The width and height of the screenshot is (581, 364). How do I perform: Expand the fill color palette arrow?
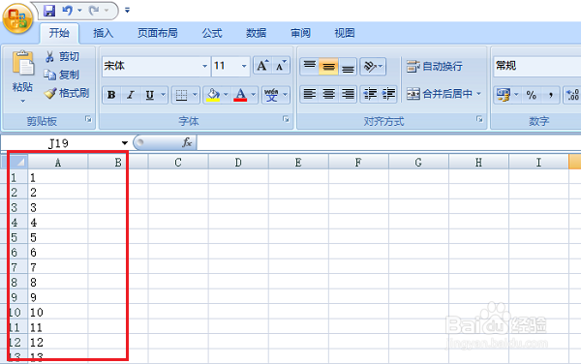(x=226, y=95)
